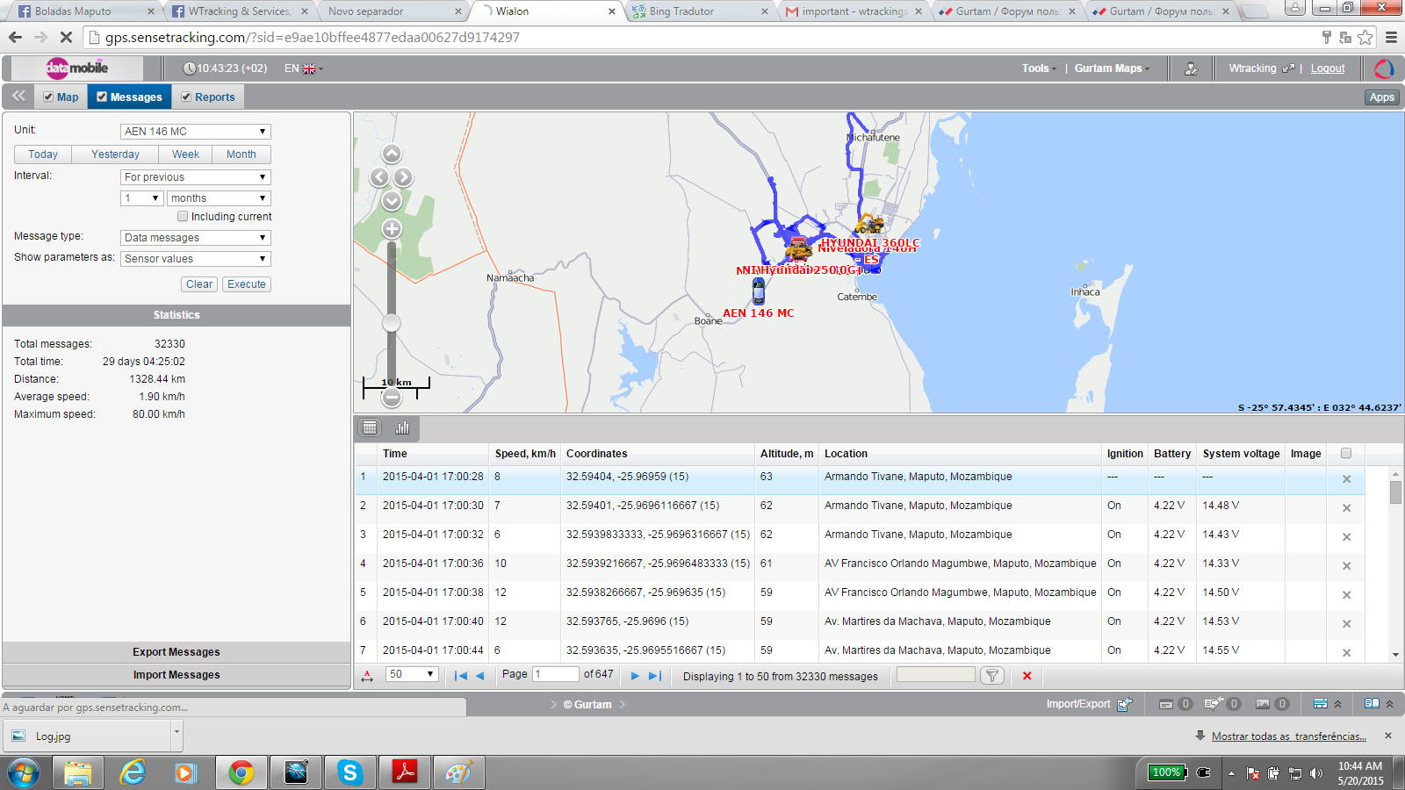Open the Unit dropdown AEN 146 MC
Screen dimensions: 1405x790
click(195, 132)
